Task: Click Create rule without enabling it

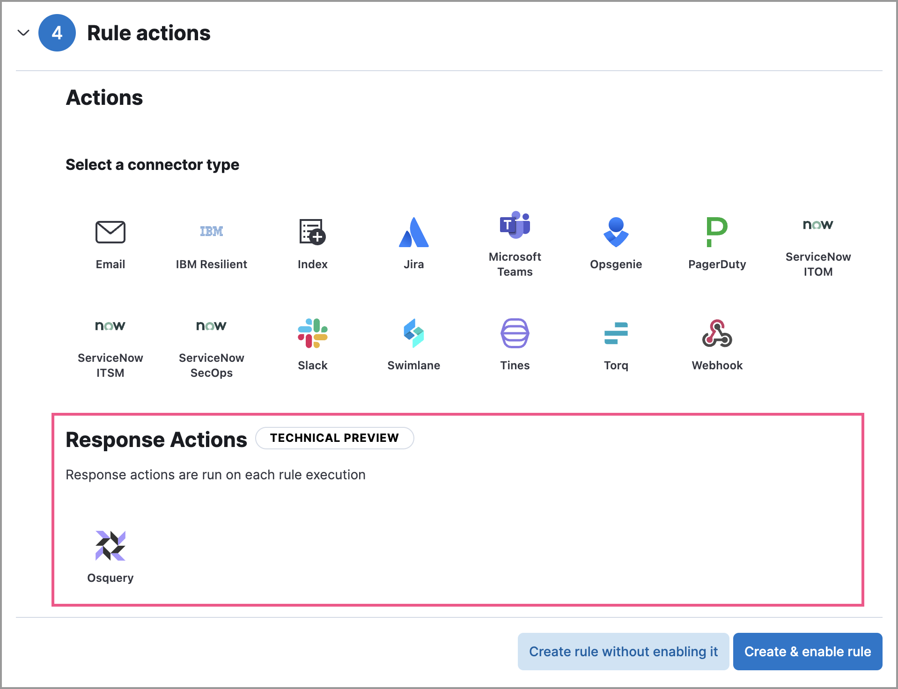Action: [x=623, y=651]
